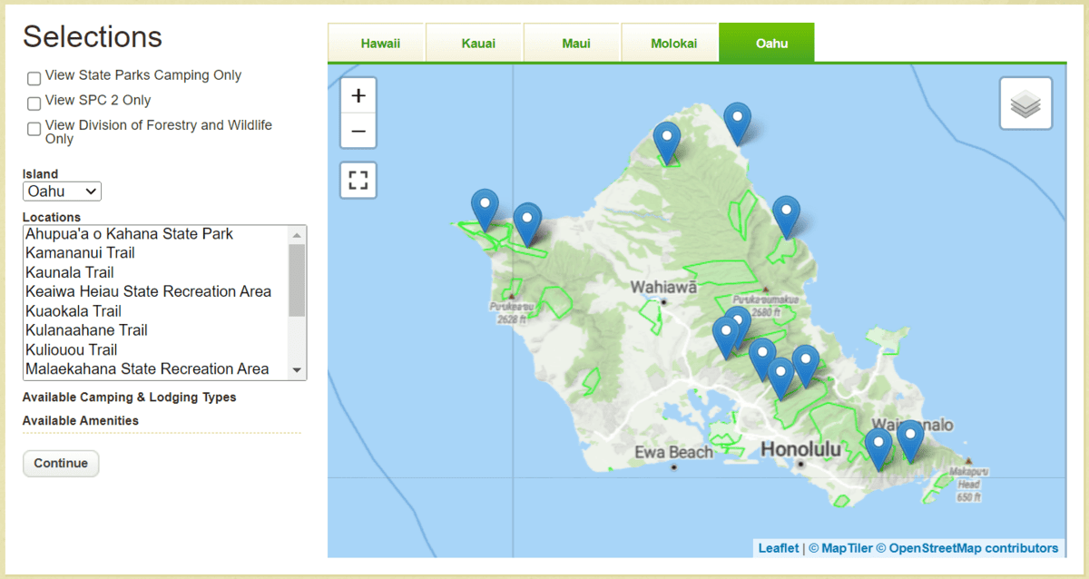This screenshot has height=579, width=1089.
Task: Zoom out the map with minus button
Action: click(358, 131)
